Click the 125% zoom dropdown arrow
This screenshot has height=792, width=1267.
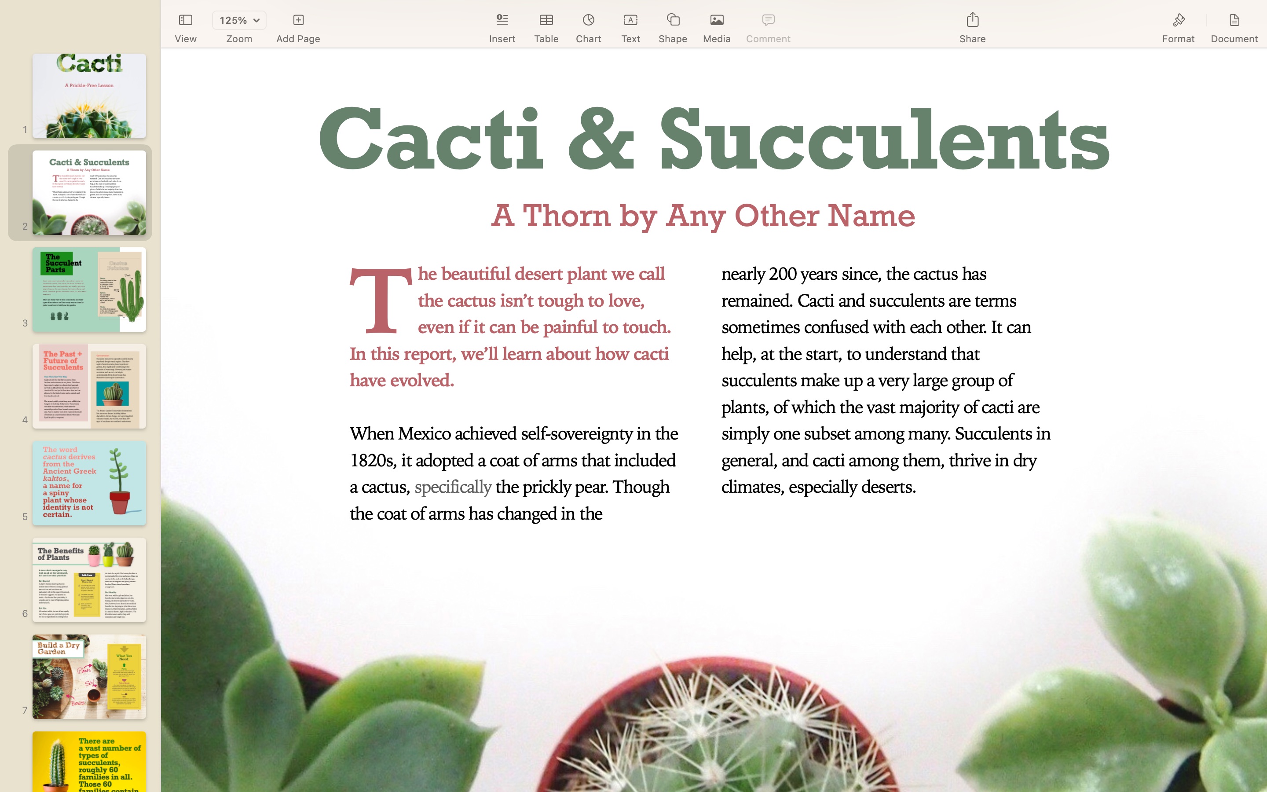point(257,21)
